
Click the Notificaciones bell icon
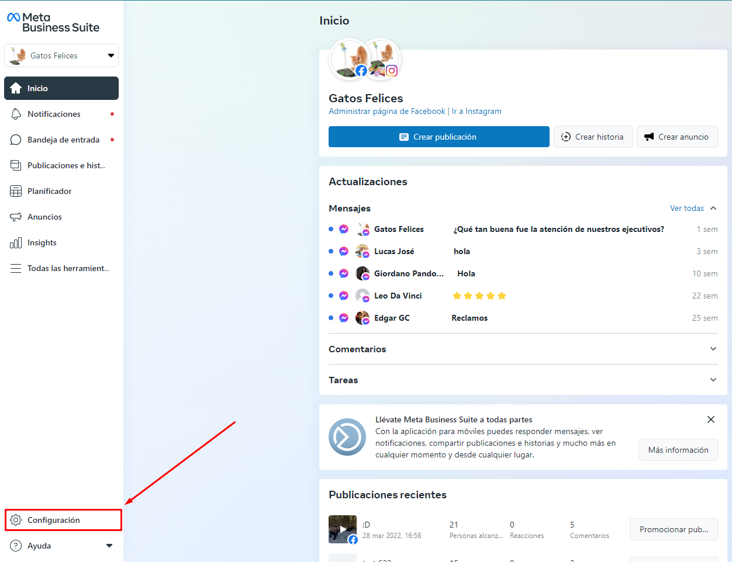click(x=16, y=114)
